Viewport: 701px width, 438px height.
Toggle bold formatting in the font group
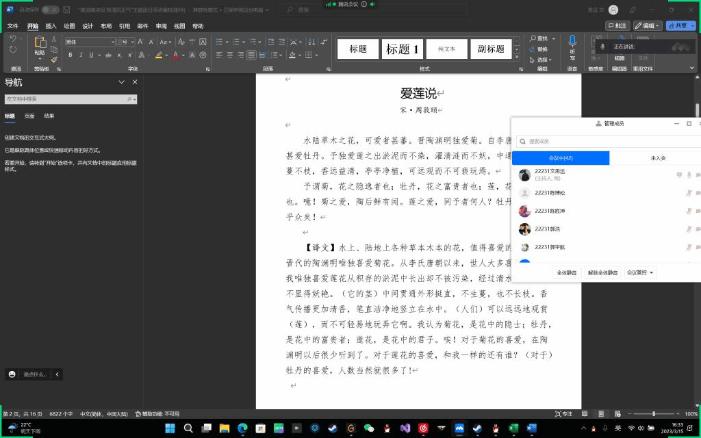[71, 55]
